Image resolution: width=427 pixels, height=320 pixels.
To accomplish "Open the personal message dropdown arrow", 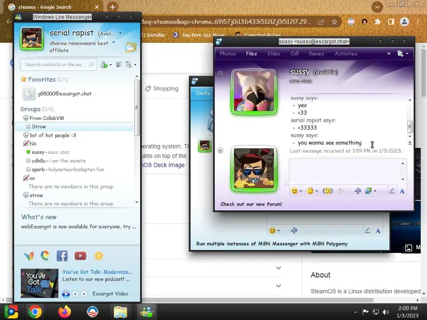I will coord(113,42).
